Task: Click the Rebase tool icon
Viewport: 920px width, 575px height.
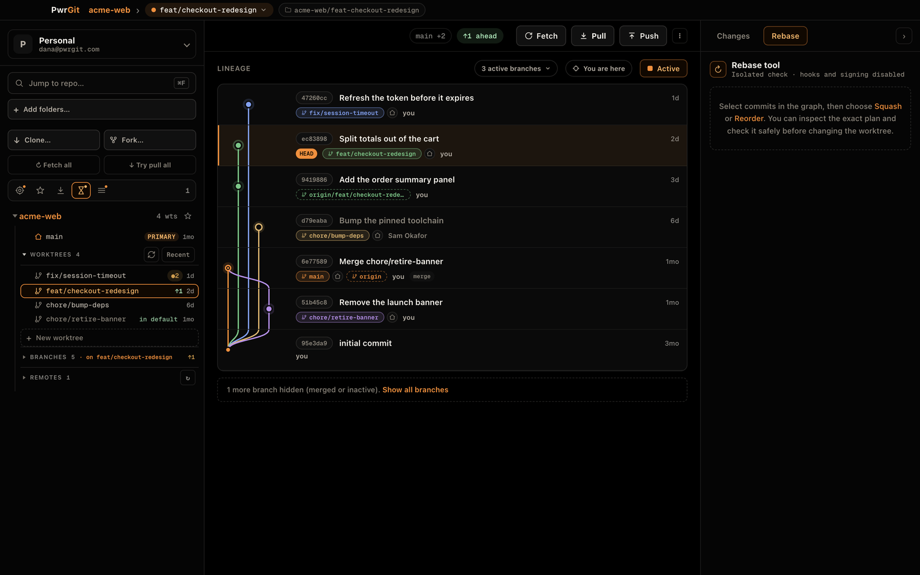Action: [718, 69]
